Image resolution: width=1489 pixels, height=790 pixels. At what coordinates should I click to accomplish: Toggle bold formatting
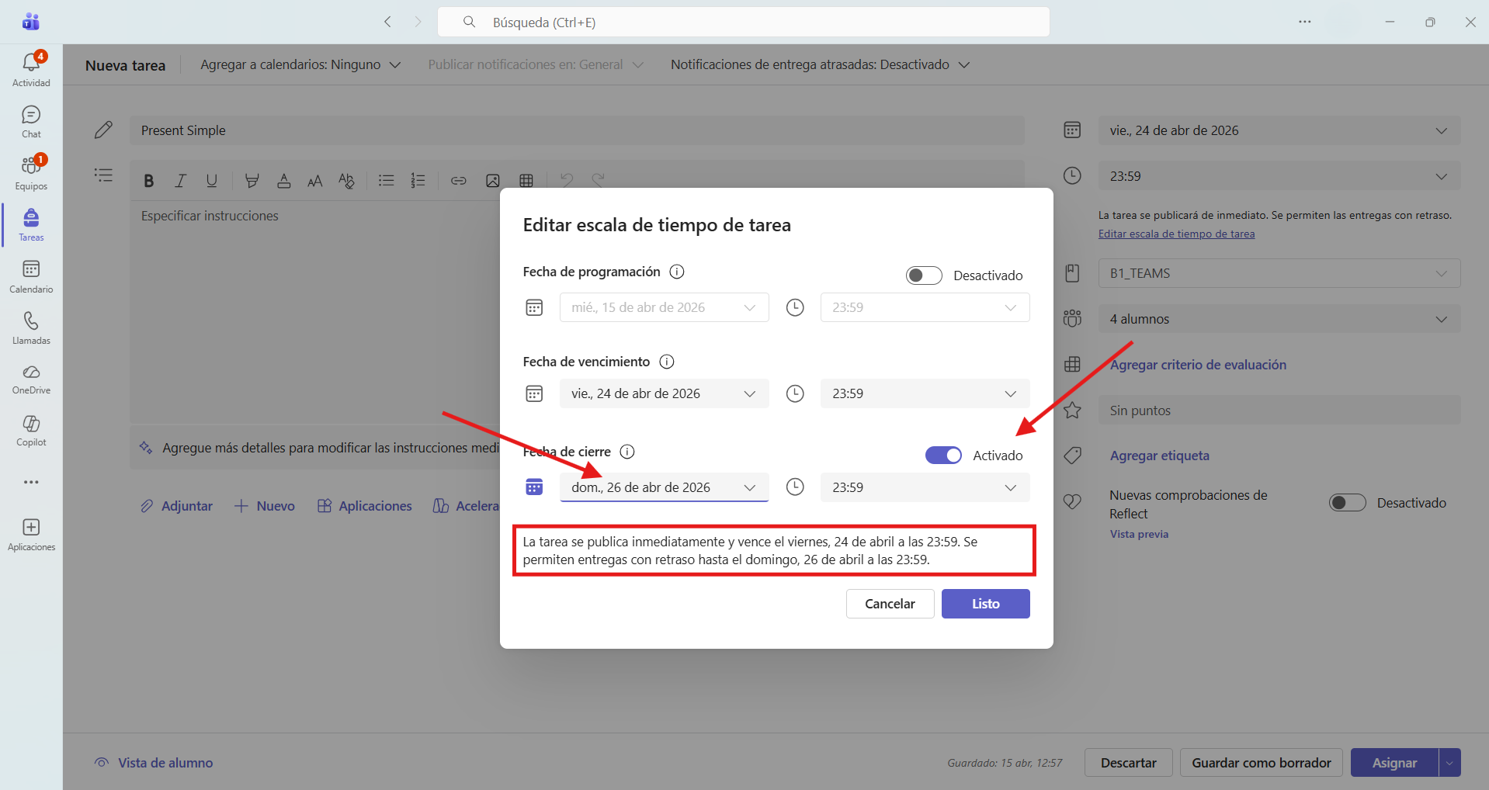pos(148,181)
